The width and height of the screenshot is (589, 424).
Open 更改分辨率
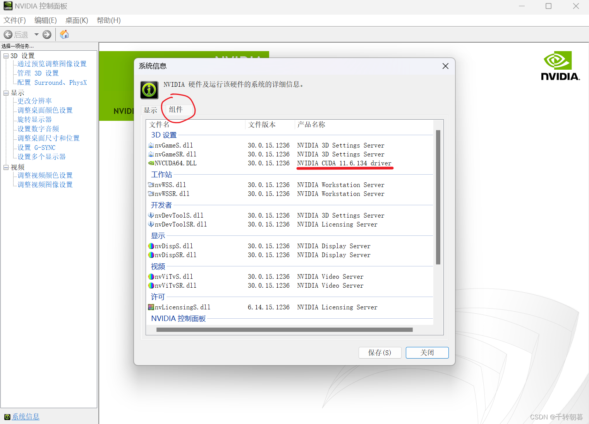click(34, 101)
